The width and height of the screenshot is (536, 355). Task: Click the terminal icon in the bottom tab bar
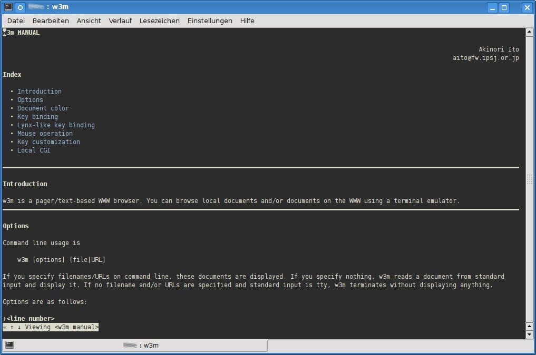9,345
